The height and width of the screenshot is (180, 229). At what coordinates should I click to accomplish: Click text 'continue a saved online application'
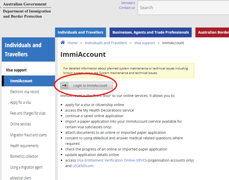[94, 116]
